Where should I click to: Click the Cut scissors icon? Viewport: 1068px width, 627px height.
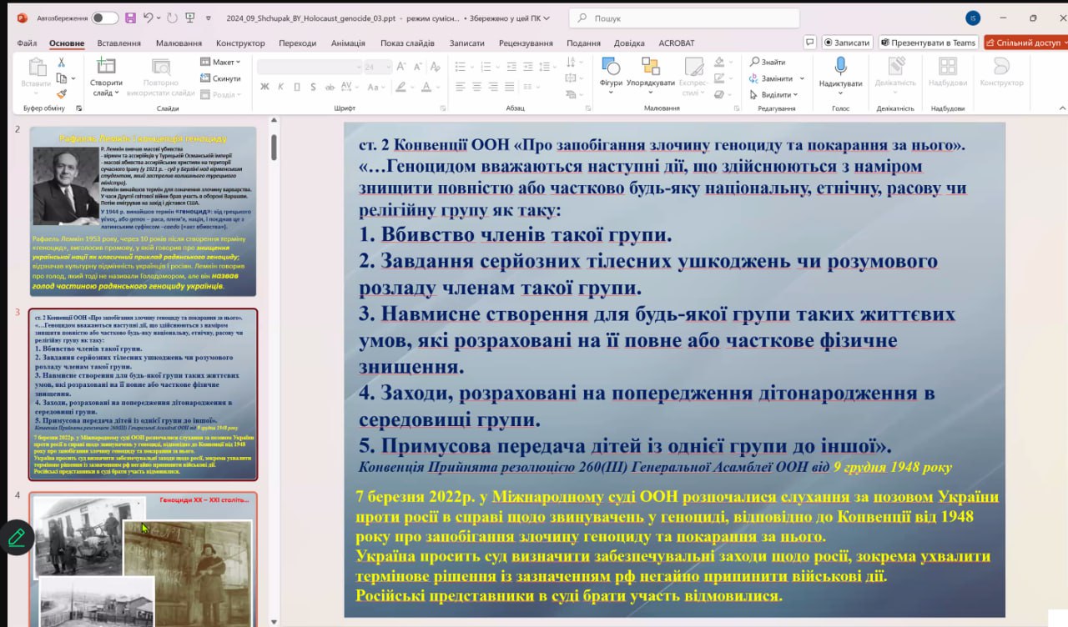click(x=62, y=63)
